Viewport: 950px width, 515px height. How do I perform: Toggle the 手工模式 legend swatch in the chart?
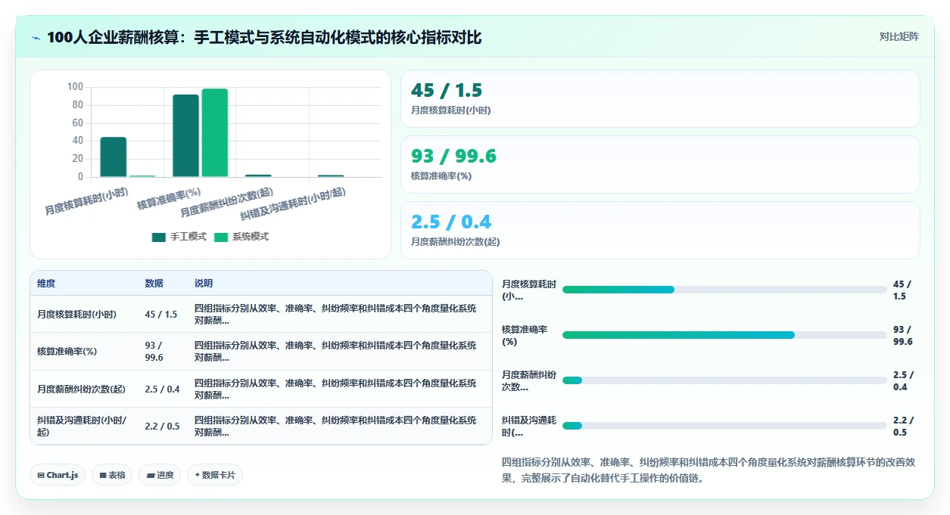point(158,237)
